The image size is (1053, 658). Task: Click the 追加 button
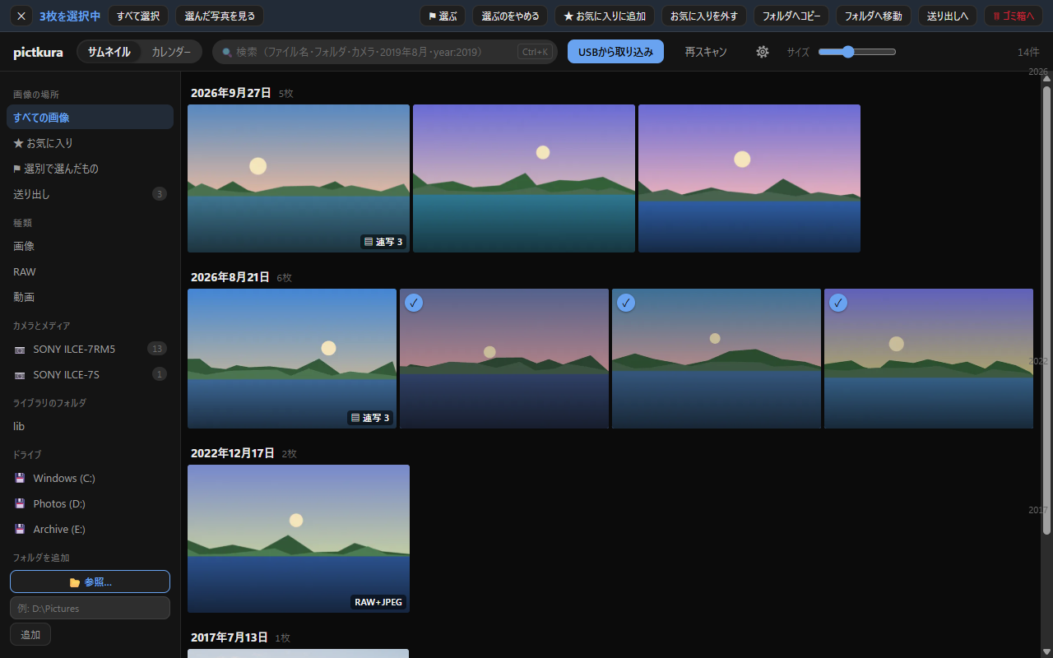30,634
